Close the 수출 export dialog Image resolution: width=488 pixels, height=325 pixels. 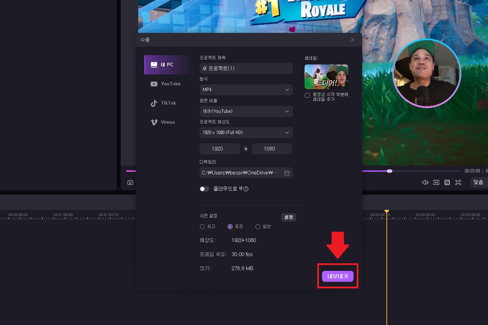(353, 40)
